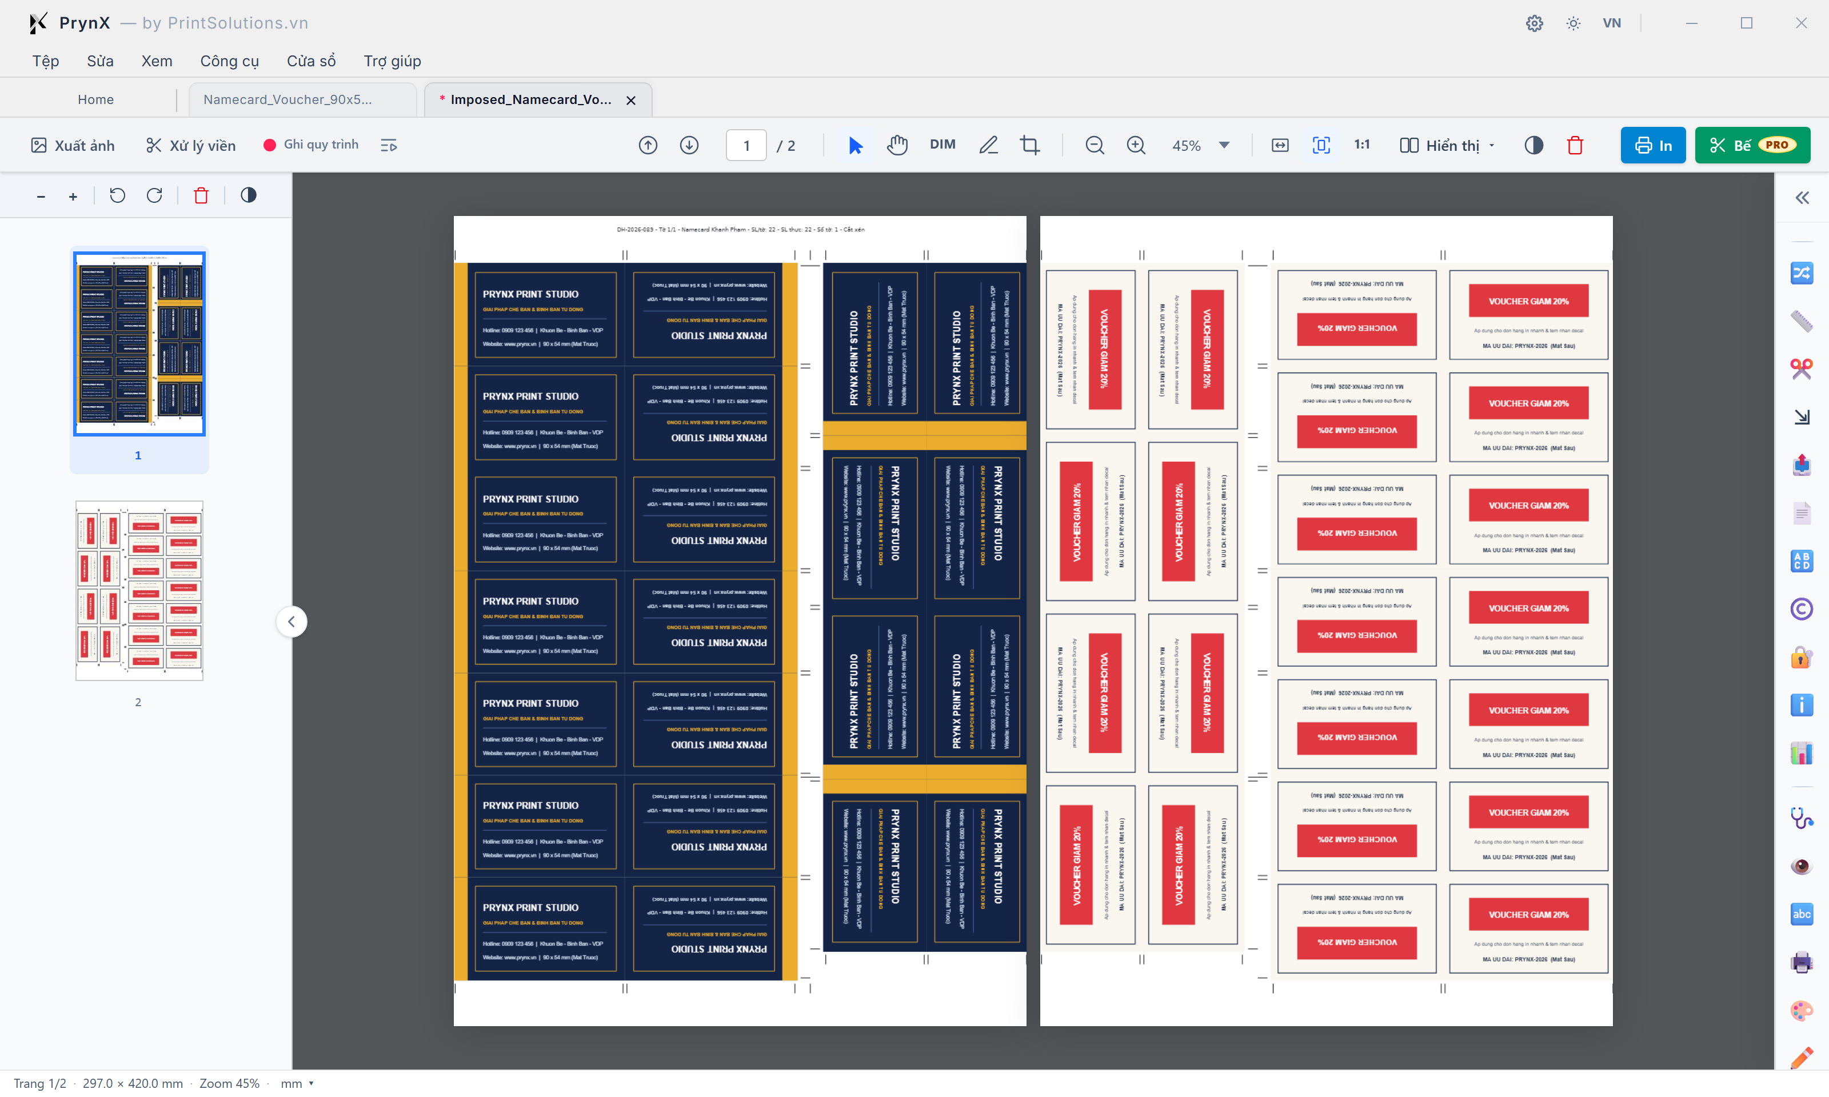Rotate thumbnail clockwise in the side panel
Screen dimensions: 1829x1097
tap(154, 195)
